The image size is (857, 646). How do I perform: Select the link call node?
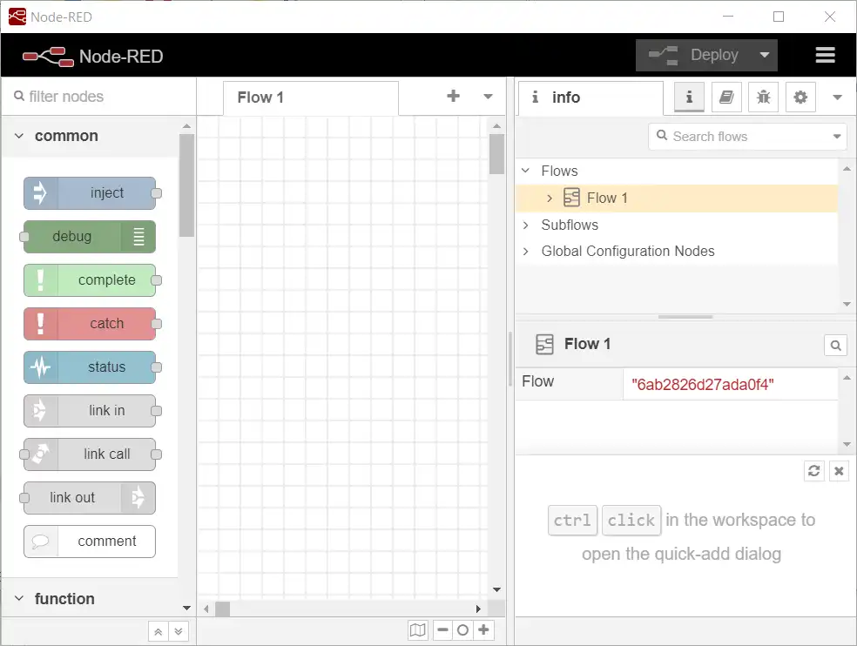[x=90, y=454]
